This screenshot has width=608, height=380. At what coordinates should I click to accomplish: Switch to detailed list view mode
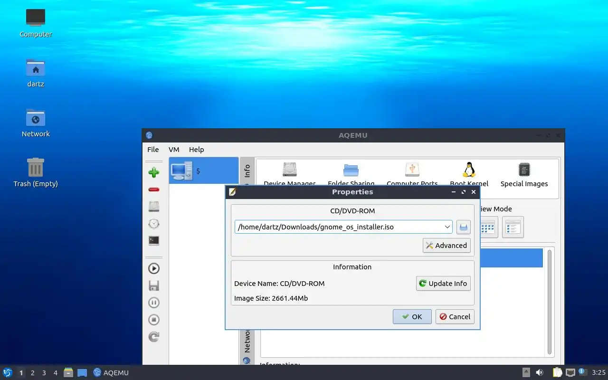513,227
